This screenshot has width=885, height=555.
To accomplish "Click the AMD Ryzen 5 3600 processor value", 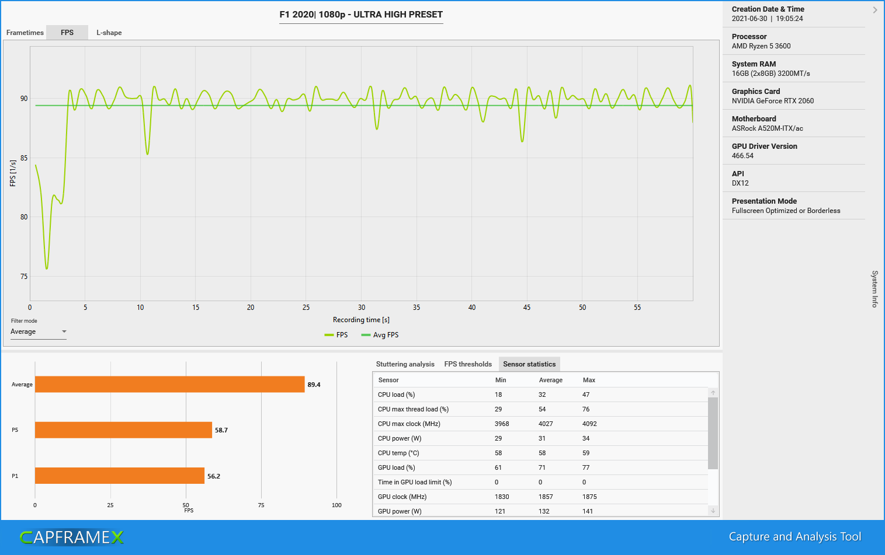I will click(761, 46).
